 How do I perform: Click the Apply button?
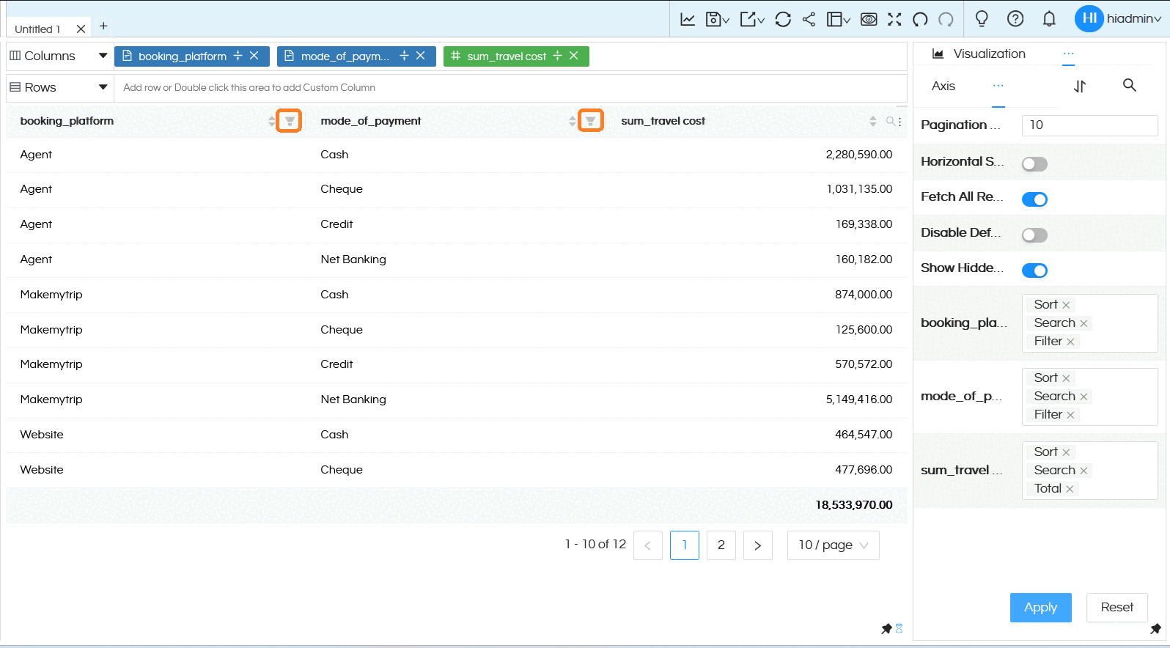click(x=1041, y=608)
